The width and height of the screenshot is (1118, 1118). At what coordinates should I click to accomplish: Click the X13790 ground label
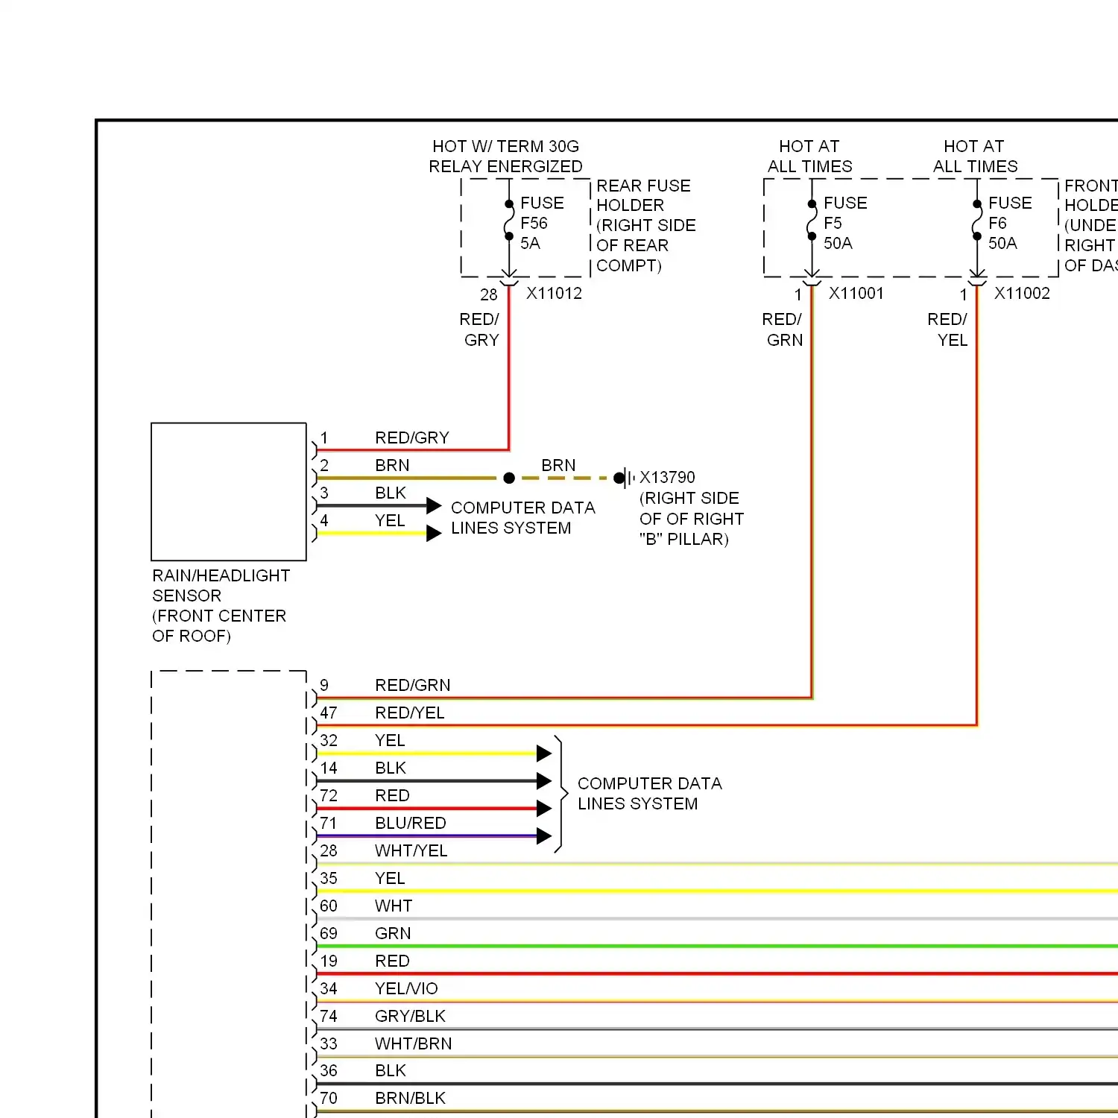(x=667, y=477)
